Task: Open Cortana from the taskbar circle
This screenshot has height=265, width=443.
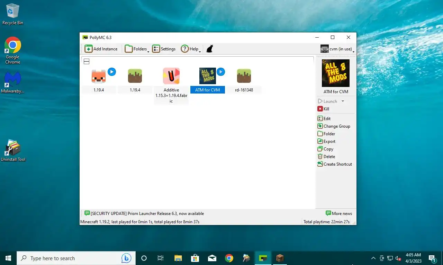Action: pyautogui.click(x=144, y=258)
